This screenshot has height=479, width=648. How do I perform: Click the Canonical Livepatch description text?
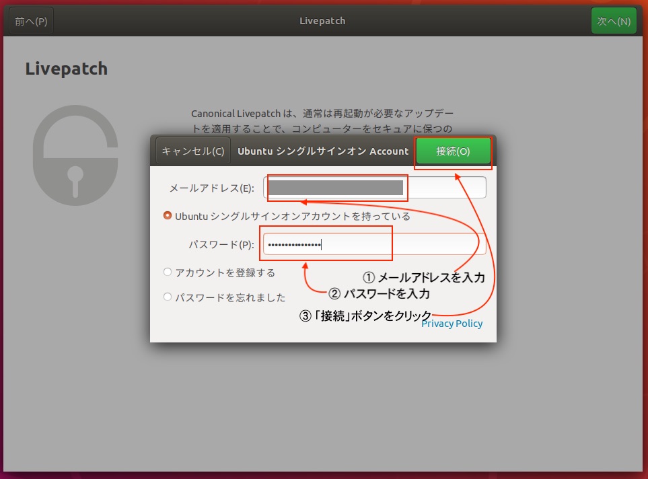point(322,120)
